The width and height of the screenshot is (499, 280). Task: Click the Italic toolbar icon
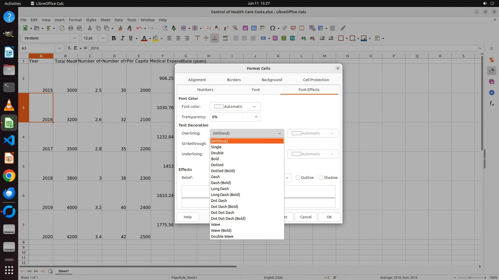pyautogui.click(x=122, y=38)
